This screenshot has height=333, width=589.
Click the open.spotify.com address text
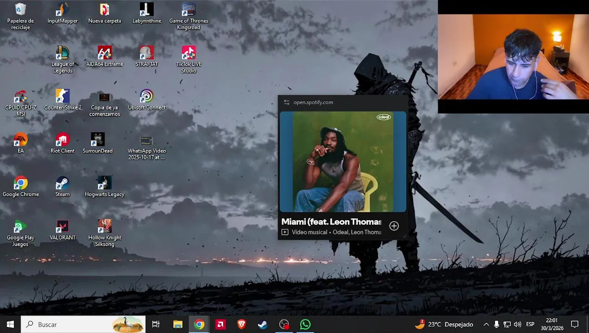313,102
